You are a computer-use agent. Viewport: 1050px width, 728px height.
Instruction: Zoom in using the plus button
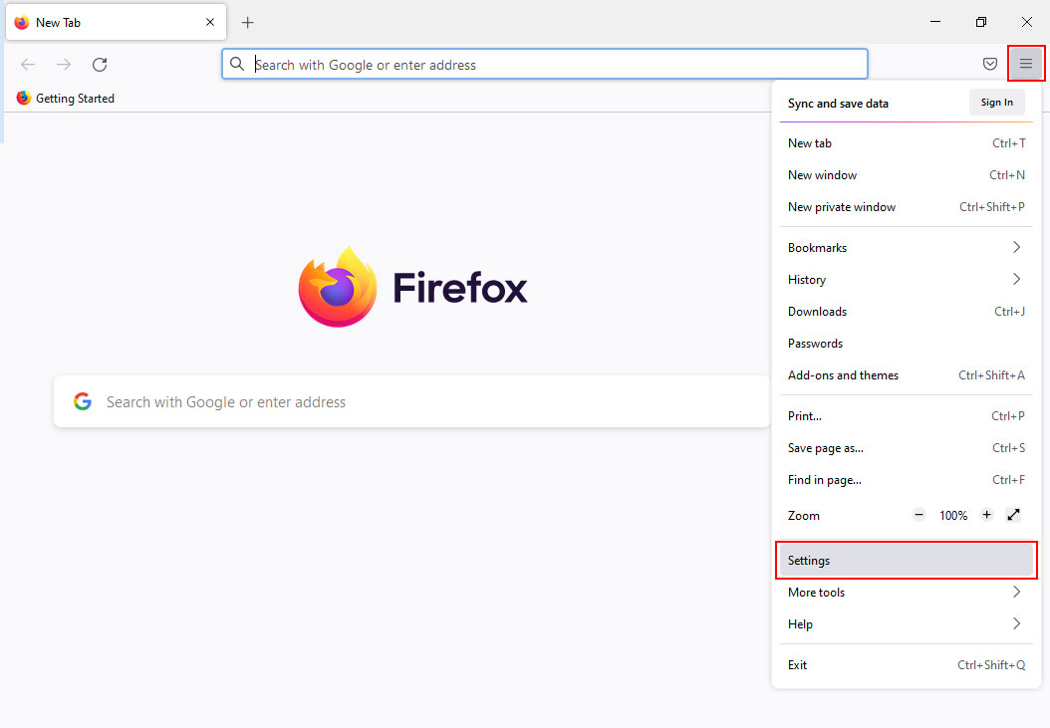pos(986,515)
